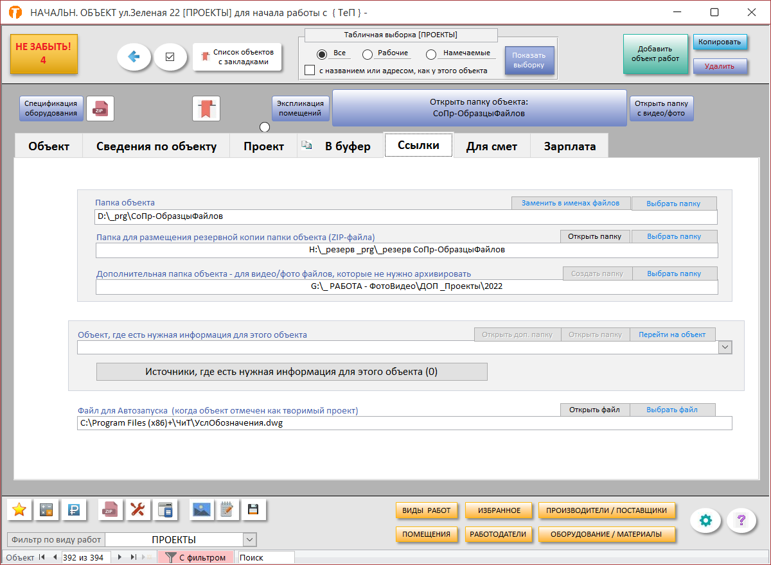Enable the "с названием или адресом" checkbox
771x565 pixels.
310,70
